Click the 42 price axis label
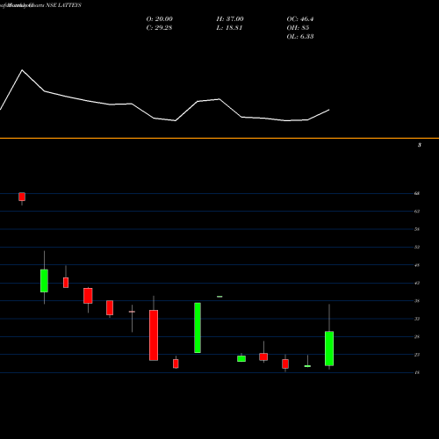Image resolution: width=439 pixels, height=439 pixels. 417,283
